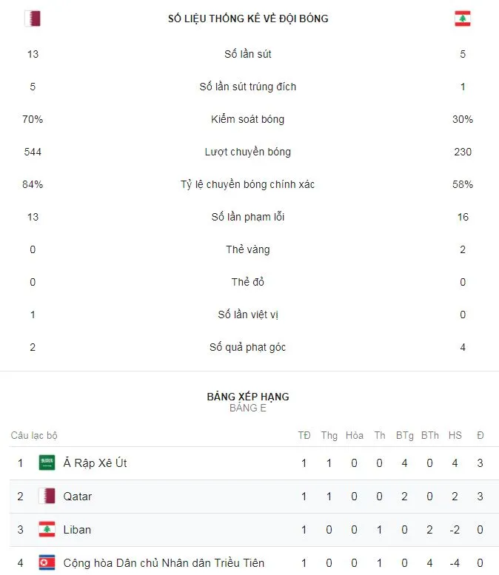Open Cộng hòa Dân chủ Nhân dân Triều Tiên
Screen dimensions: 499x575
(164, 563)
